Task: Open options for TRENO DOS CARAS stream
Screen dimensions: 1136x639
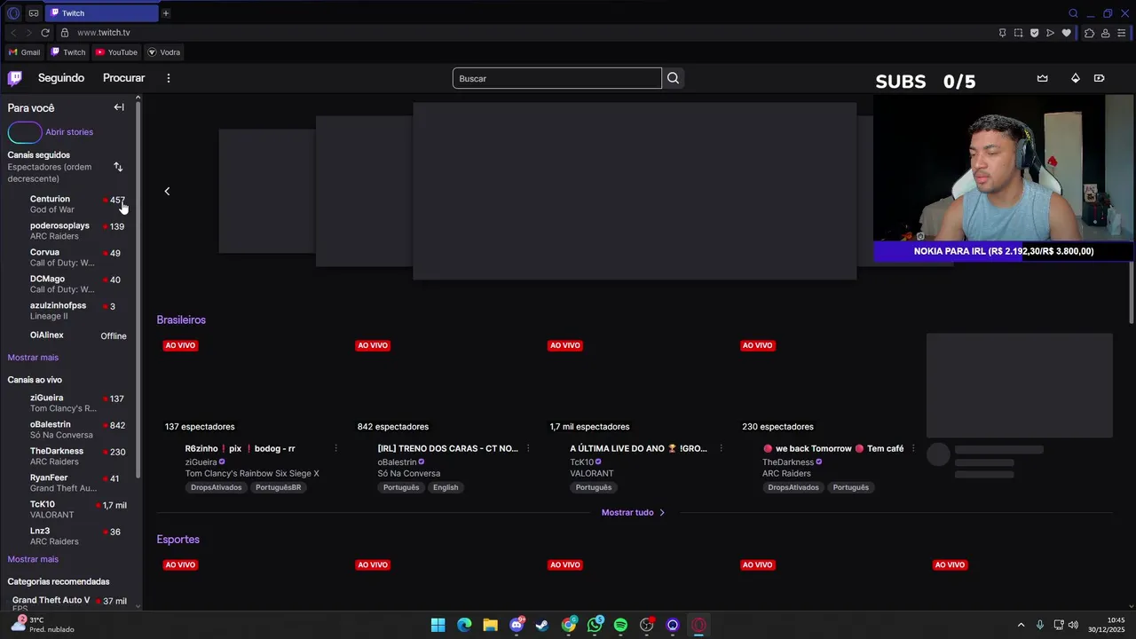Action: click(x=528, y=448)
